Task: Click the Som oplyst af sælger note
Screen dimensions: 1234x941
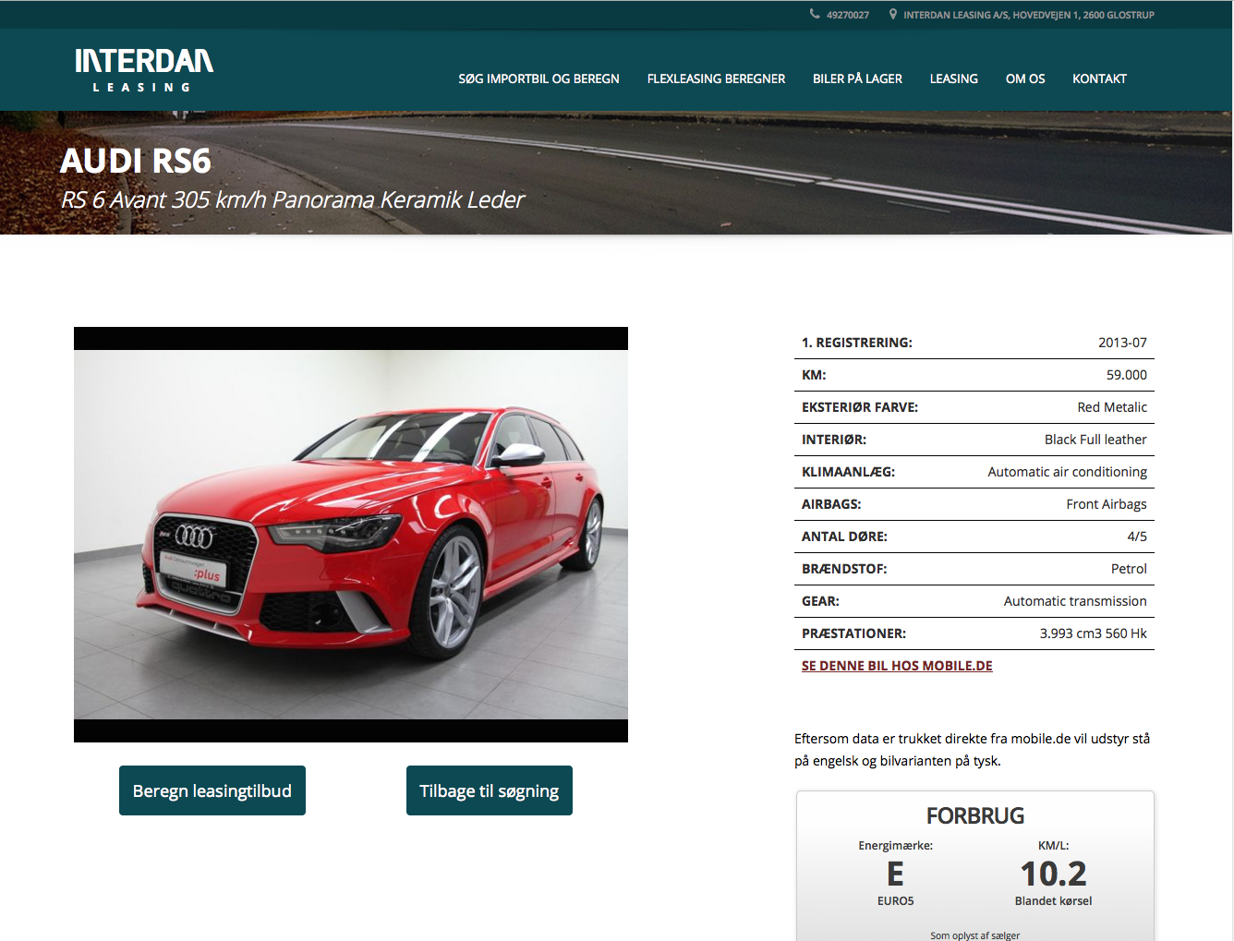Action: pyautogui.click(x=975, y=935)
